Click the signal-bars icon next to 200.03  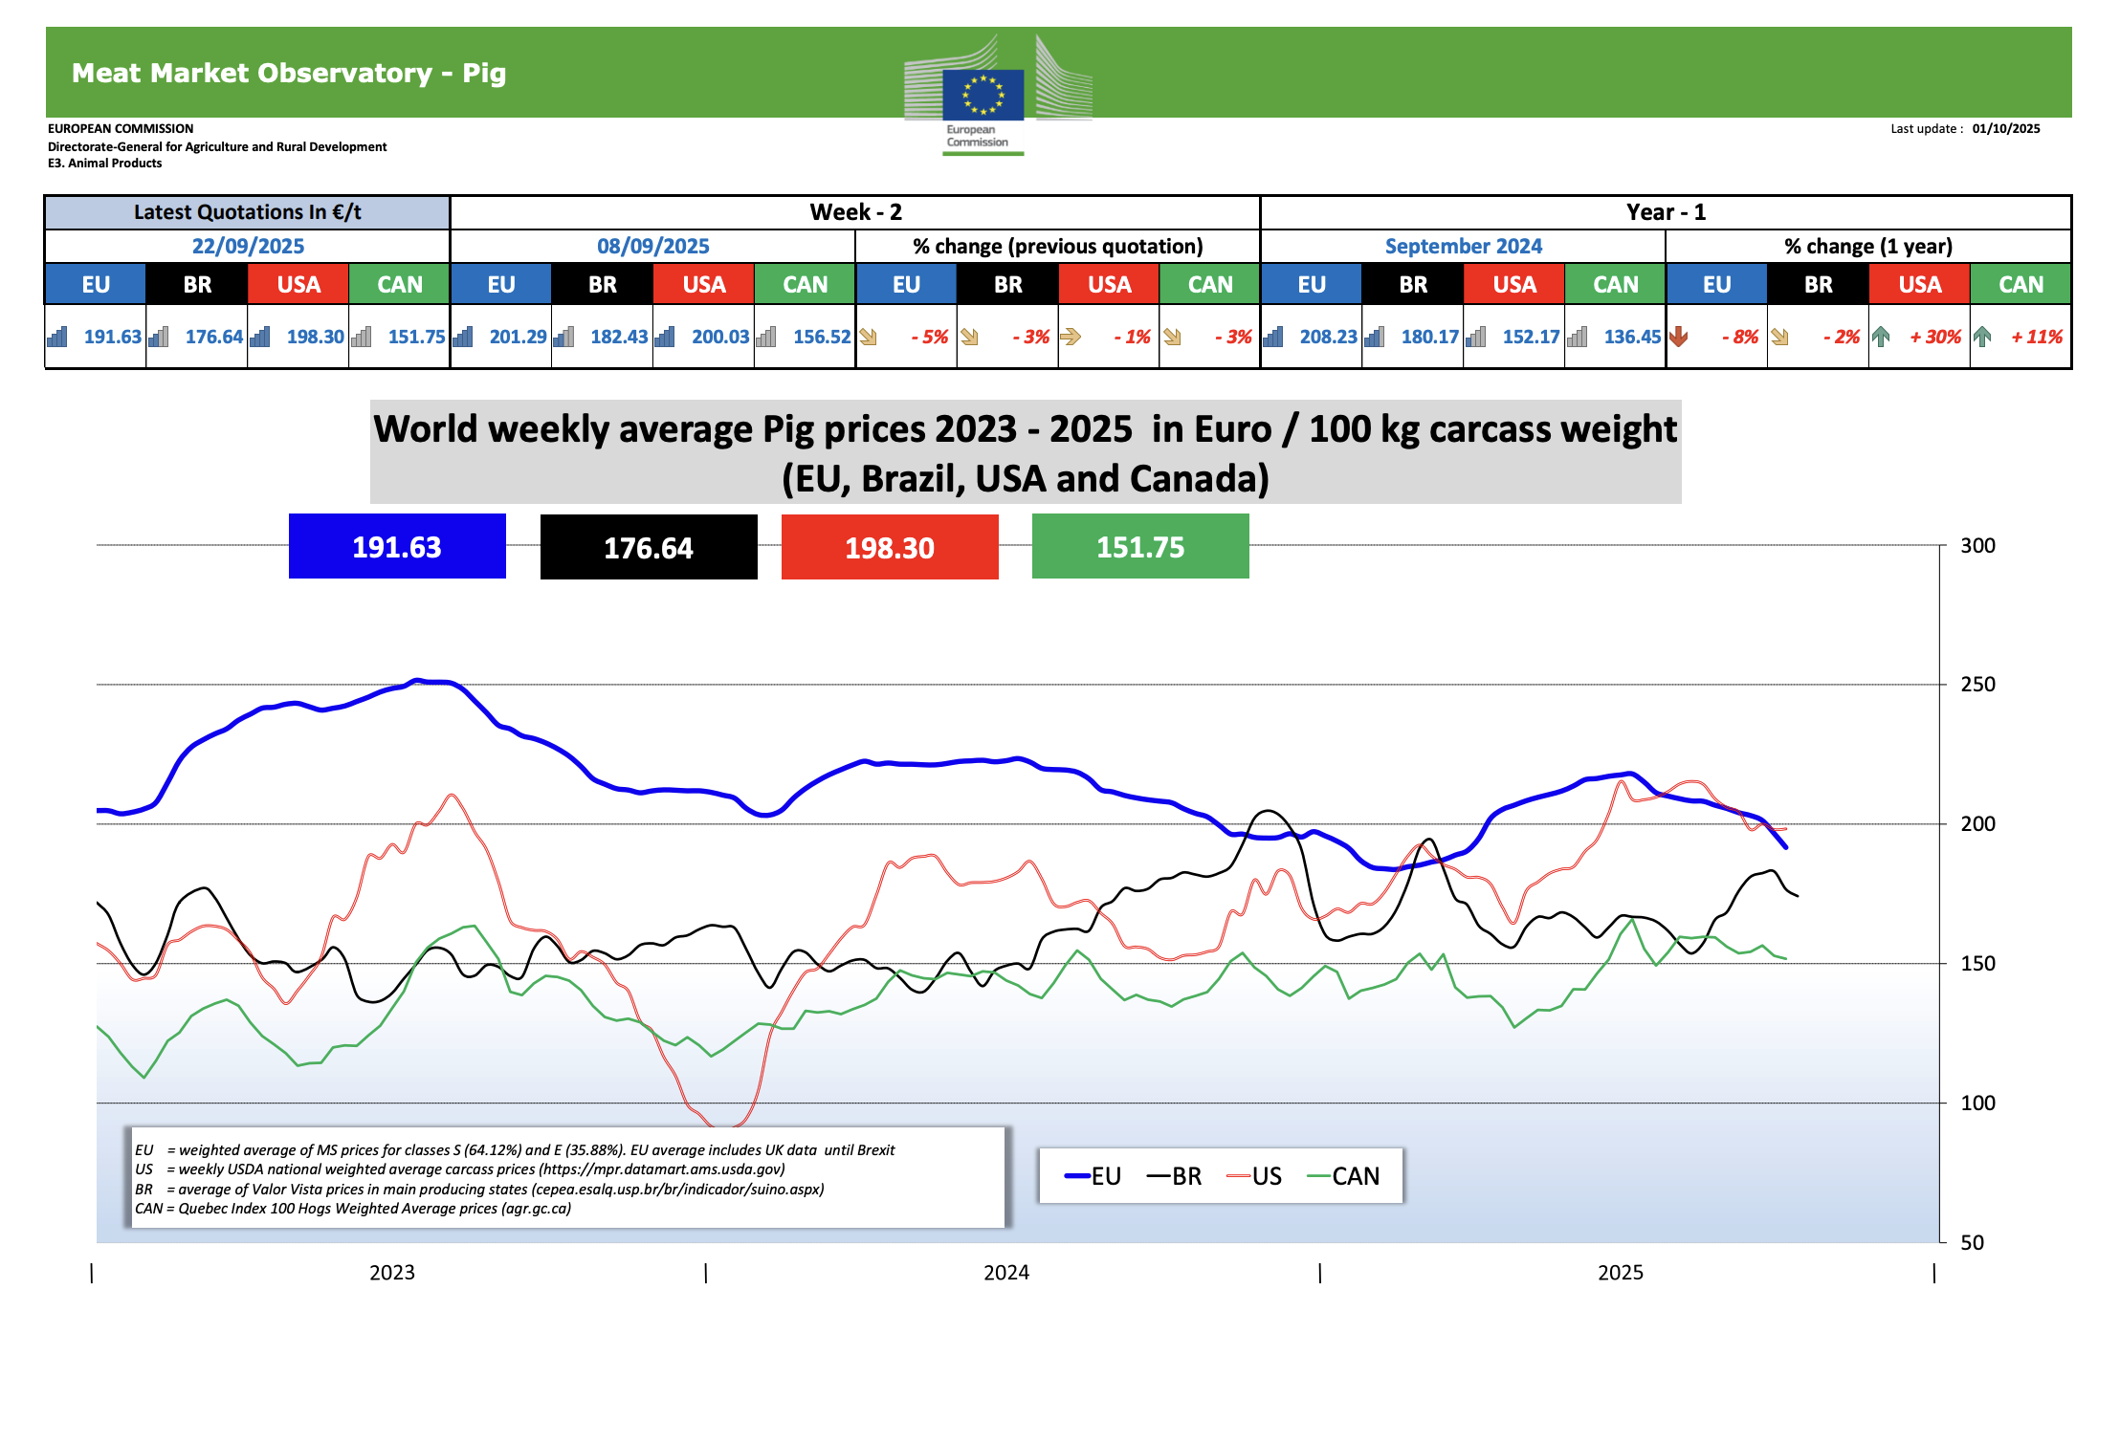(665, 337)
